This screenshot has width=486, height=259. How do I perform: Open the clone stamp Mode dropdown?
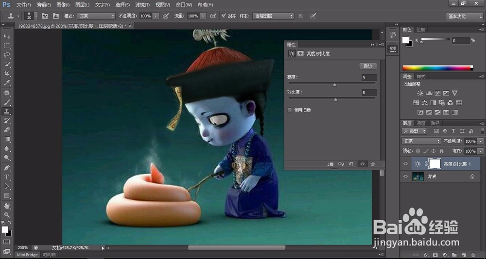[x=96, y=16]
